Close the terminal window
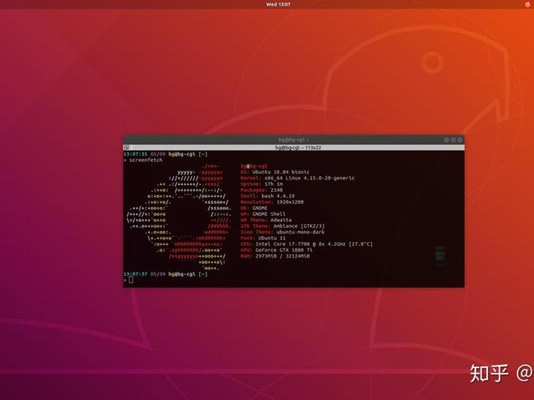534x400 pixels. 459,140
